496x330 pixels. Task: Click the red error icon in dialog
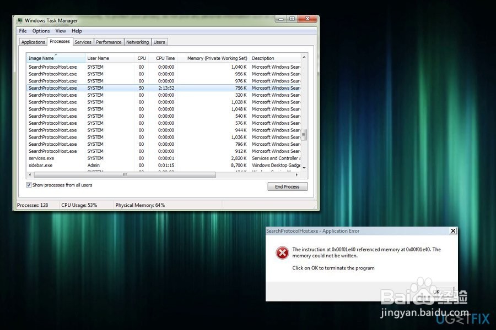(x=282, y=252)
